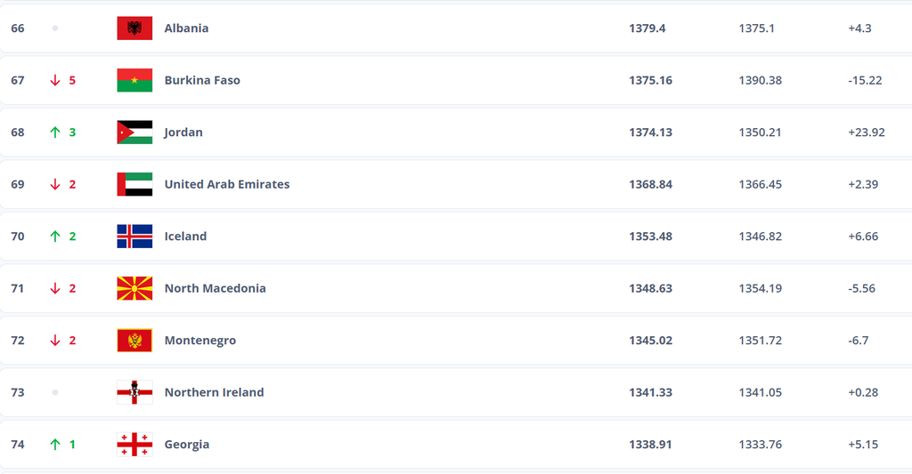Viewport: 912px width, 474px height.
Task: Click the Iceland country name
Action: pos(185,237)
